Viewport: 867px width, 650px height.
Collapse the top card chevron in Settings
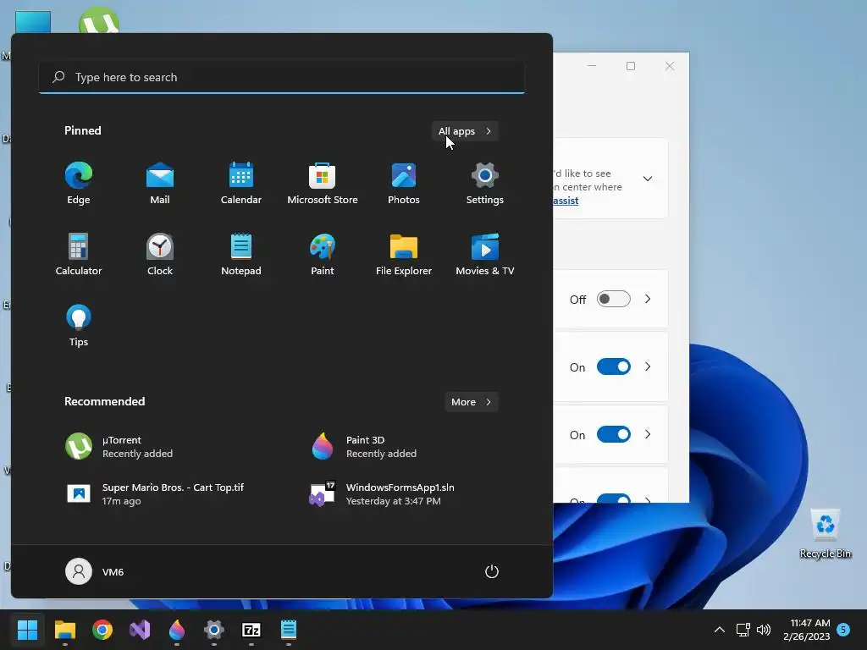[x=648, y=179]
